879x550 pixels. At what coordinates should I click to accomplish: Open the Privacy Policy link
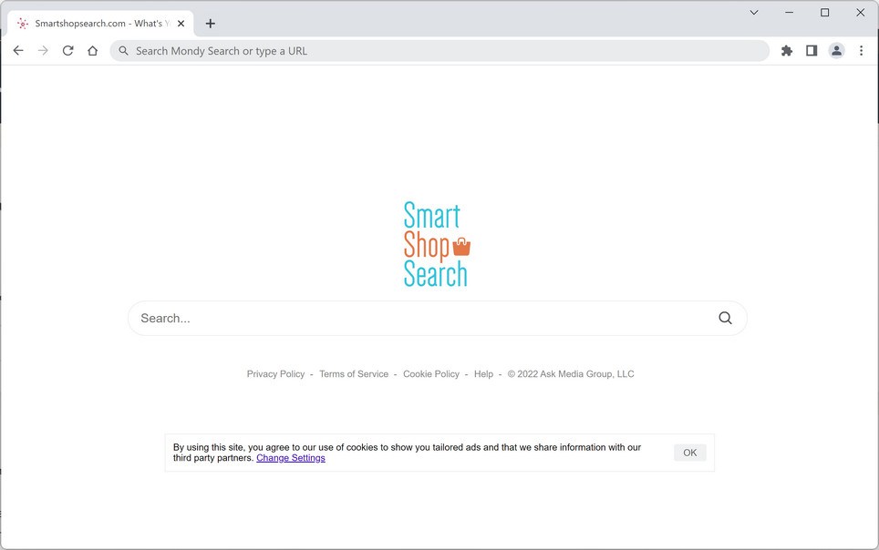(x=275, y=374)
